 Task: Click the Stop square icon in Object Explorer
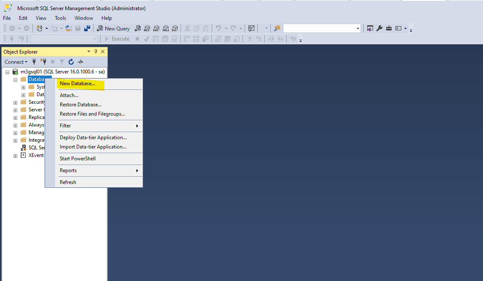53,62
